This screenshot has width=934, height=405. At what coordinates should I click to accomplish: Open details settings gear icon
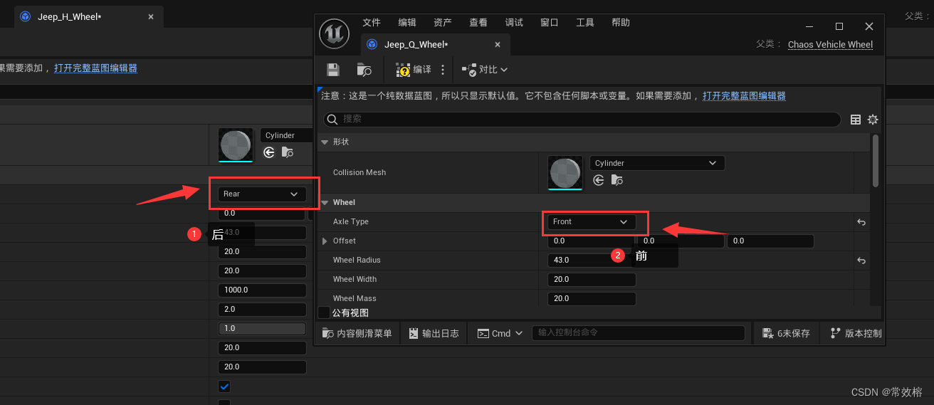pyautogui.click(x=873, y=120)
